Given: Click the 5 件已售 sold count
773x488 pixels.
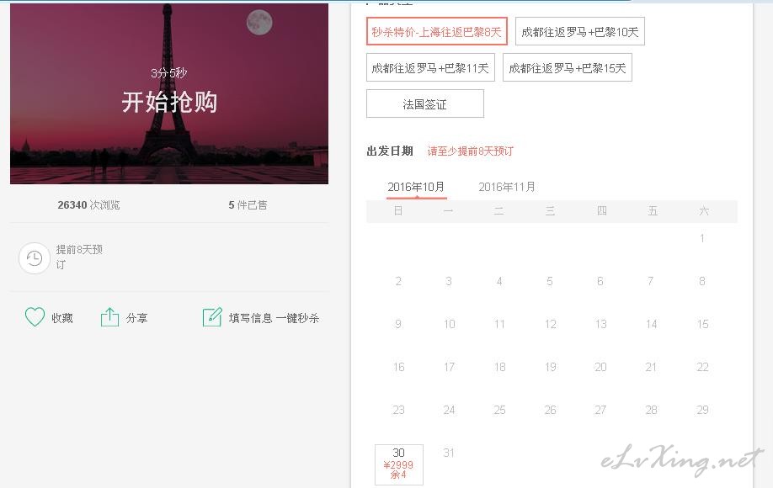Looking at the screenshot, I should click(248, 204).
